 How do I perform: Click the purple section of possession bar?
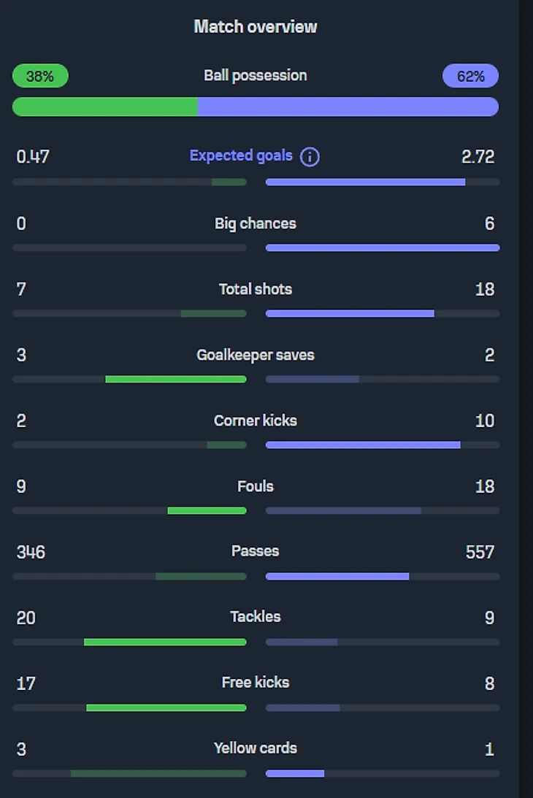click(x=348, y=107)
